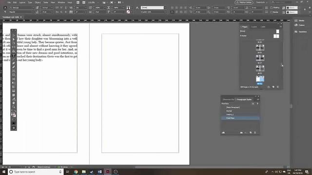The image size is (312, 175).
Task: Select the Type tool in the toolbox
Action: (14, 55)
